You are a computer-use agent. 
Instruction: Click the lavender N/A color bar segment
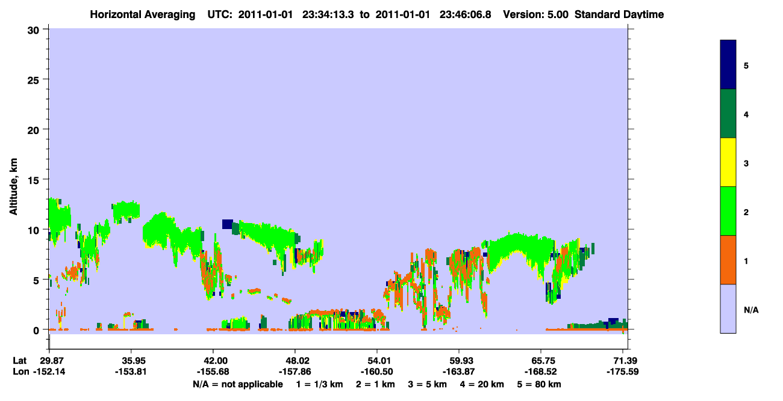point(728,308)
